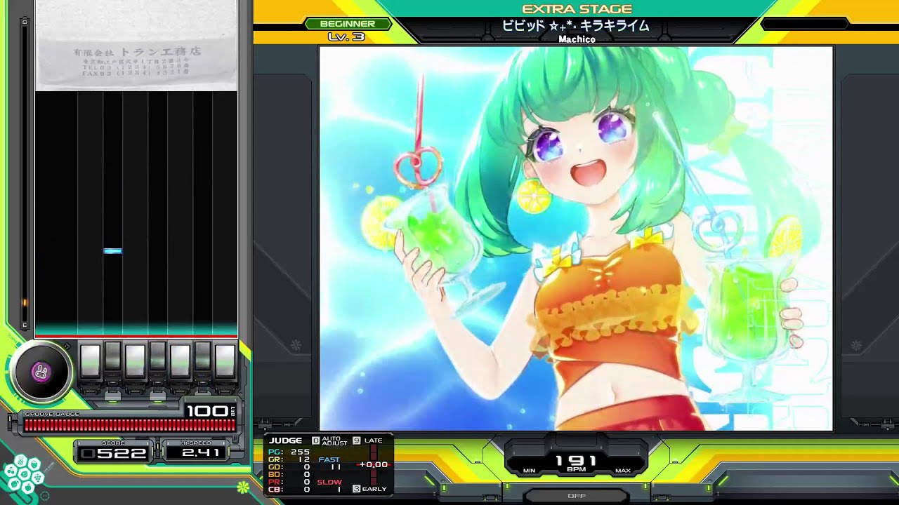Click the anime girl video artwork
899x505 pixels.
(576, 238)
